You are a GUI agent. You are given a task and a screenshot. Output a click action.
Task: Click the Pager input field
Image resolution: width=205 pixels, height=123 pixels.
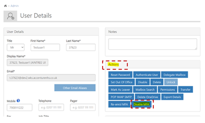[x=83, y=107]
